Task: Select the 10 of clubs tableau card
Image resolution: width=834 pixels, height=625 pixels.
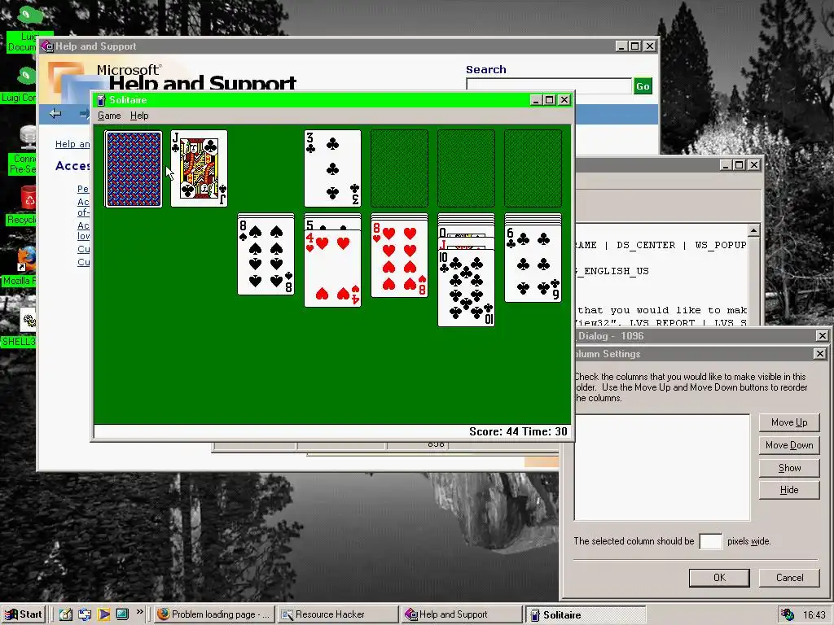Action: [466, 287]
